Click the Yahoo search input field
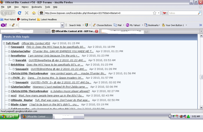Screen dimensions: 203x132 tap(183, 13)
